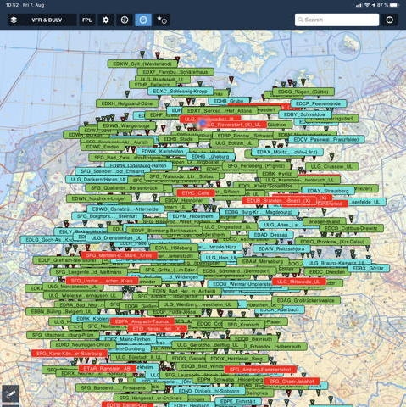This screenshot has height=407, width=406.
Task: Select the EDAM Merseburg label
Action: [x=263, y=261]
